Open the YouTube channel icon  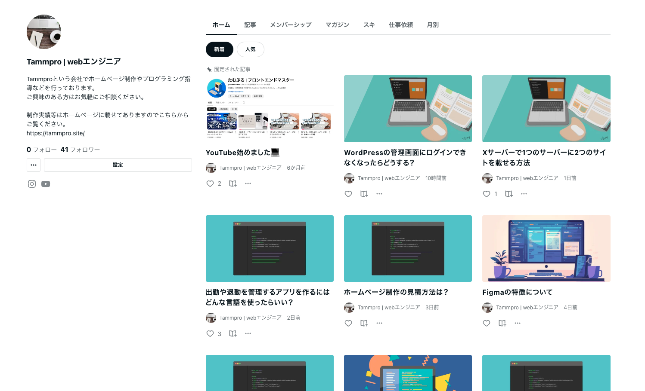coord(46,184)
